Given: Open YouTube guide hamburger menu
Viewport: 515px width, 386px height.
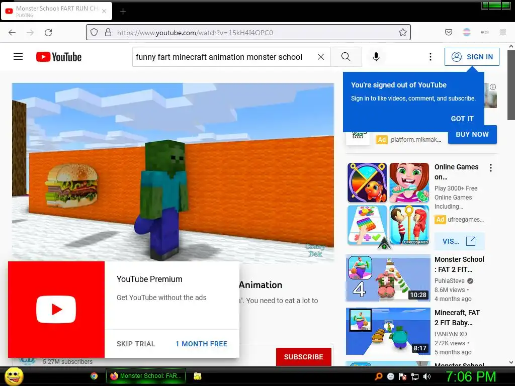Looking at the screenshot, I should 18,57.
